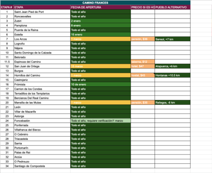
Task: Select the Saint Jean Pied de Port cell
Action: click(42, 12)
